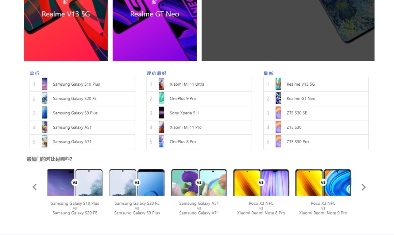Screen dimensions: 394x235
Task: Click the Samsung Galaxy A71 phone icon
Action: (x=45, y=141)
